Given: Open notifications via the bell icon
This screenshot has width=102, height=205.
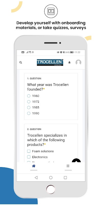Looking at the screenshot, I should (69, 63).
